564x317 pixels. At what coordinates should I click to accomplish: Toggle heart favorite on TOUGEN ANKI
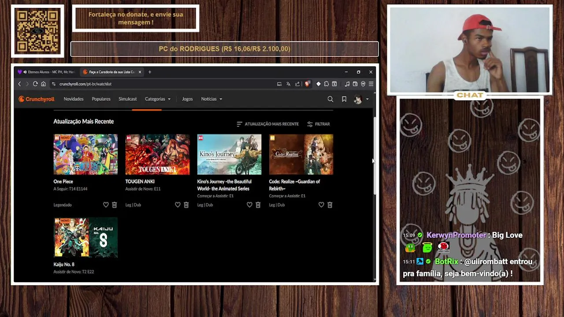[178, 205]
